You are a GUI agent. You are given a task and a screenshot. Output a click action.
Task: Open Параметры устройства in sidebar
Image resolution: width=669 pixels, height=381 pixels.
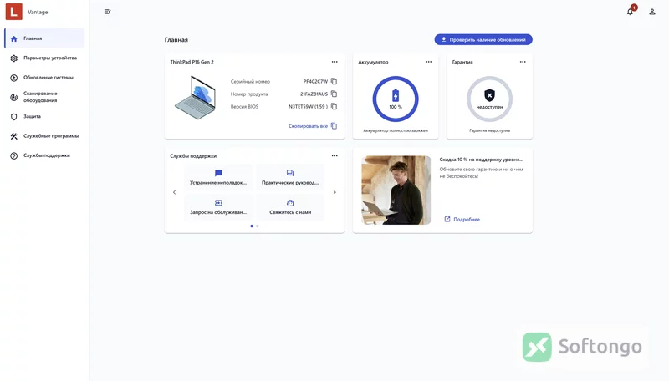pos(44,58)
